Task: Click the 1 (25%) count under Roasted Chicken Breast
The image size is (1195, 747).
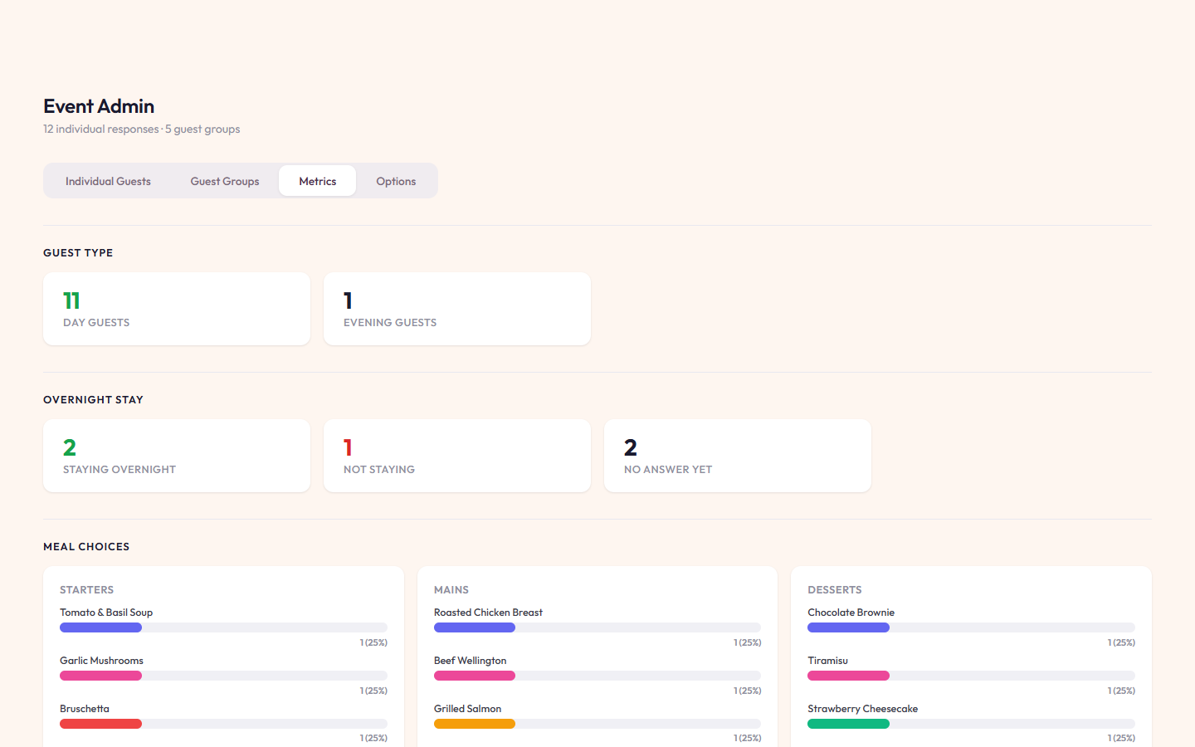Action: click(748, 642)
